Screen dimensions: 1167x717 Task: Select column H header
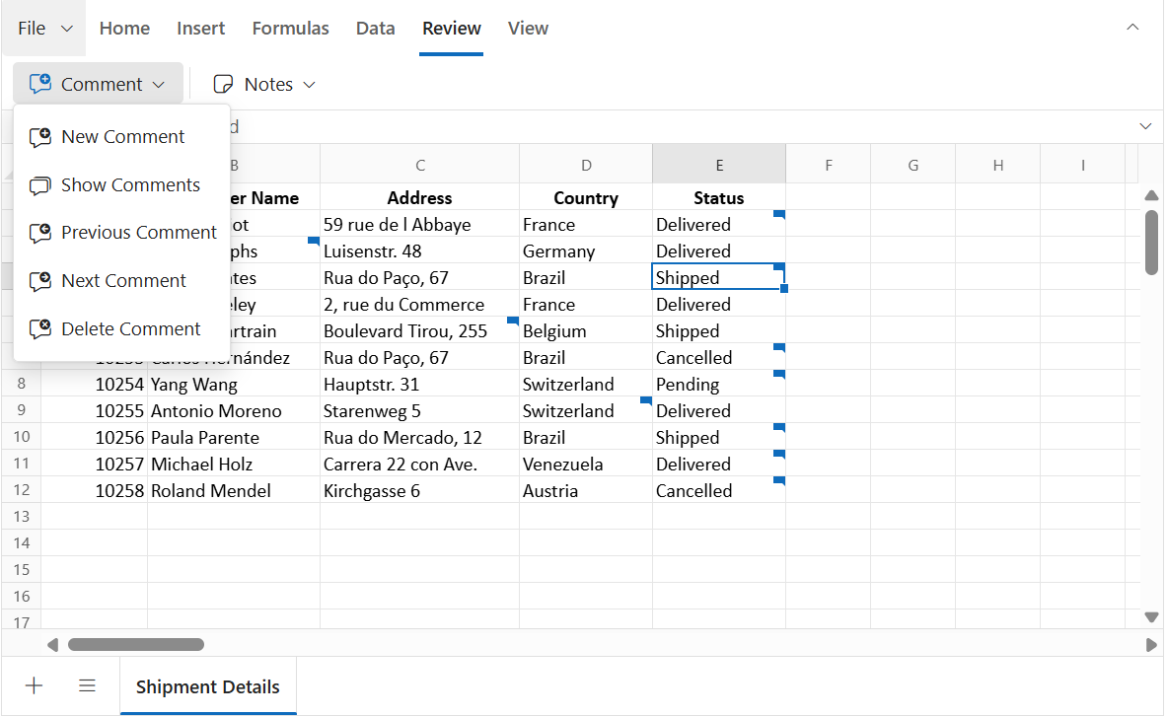click(x=998, y=165)
